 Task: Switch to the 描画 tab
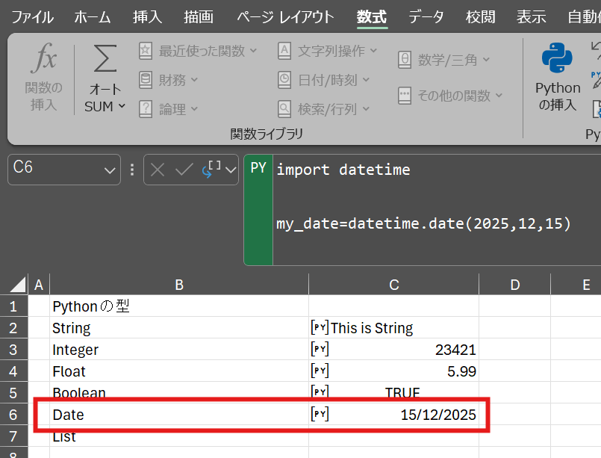(198, 17)
